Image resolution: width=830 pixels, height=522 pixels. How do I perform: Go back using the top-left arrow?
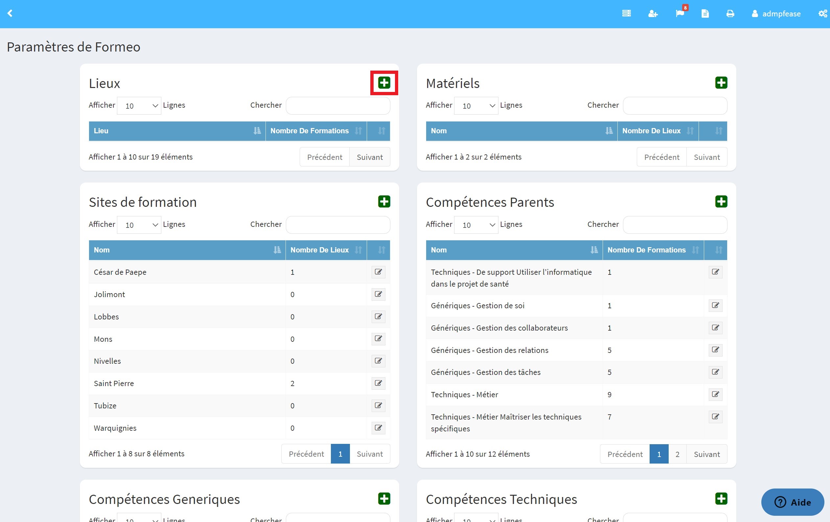point(10,13)
